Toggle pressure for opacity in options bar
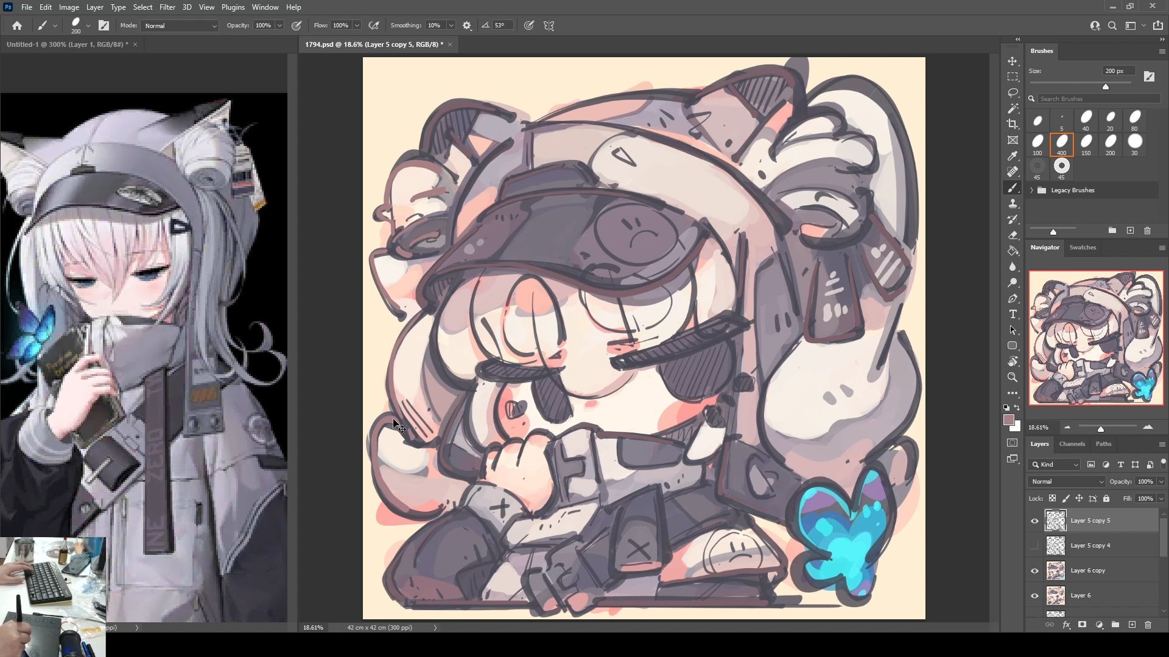 [x=297, y=26]
